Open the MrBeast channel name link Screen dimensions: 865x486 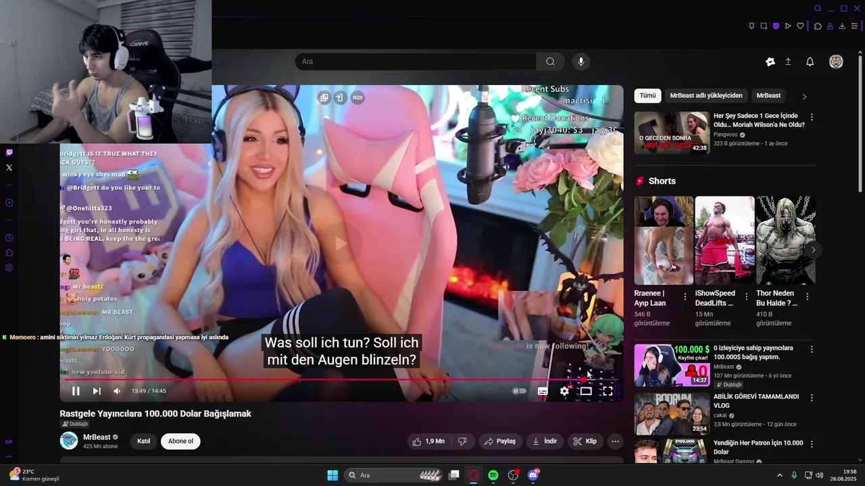pos(97,437)
